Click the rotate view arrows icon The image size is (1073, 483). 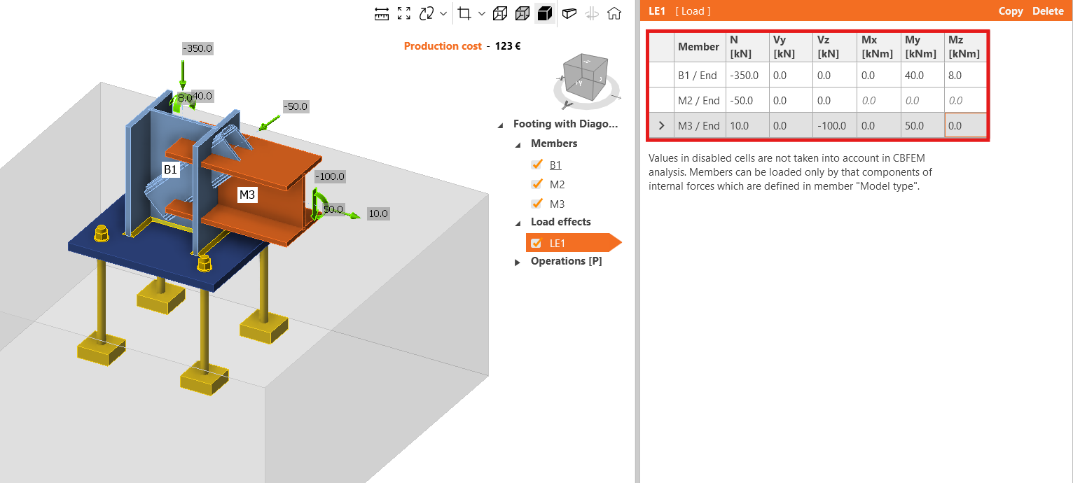pyautogui.click(x=427, y=13)
